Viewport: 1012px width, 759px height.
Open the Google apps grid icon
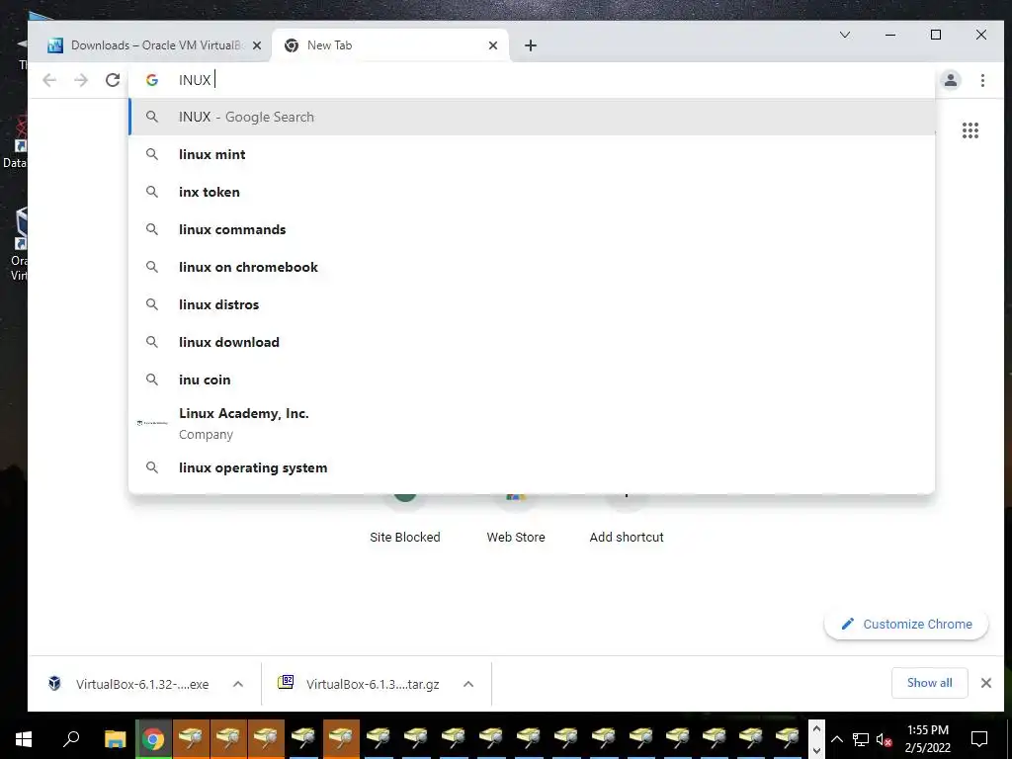pos(970,130)
